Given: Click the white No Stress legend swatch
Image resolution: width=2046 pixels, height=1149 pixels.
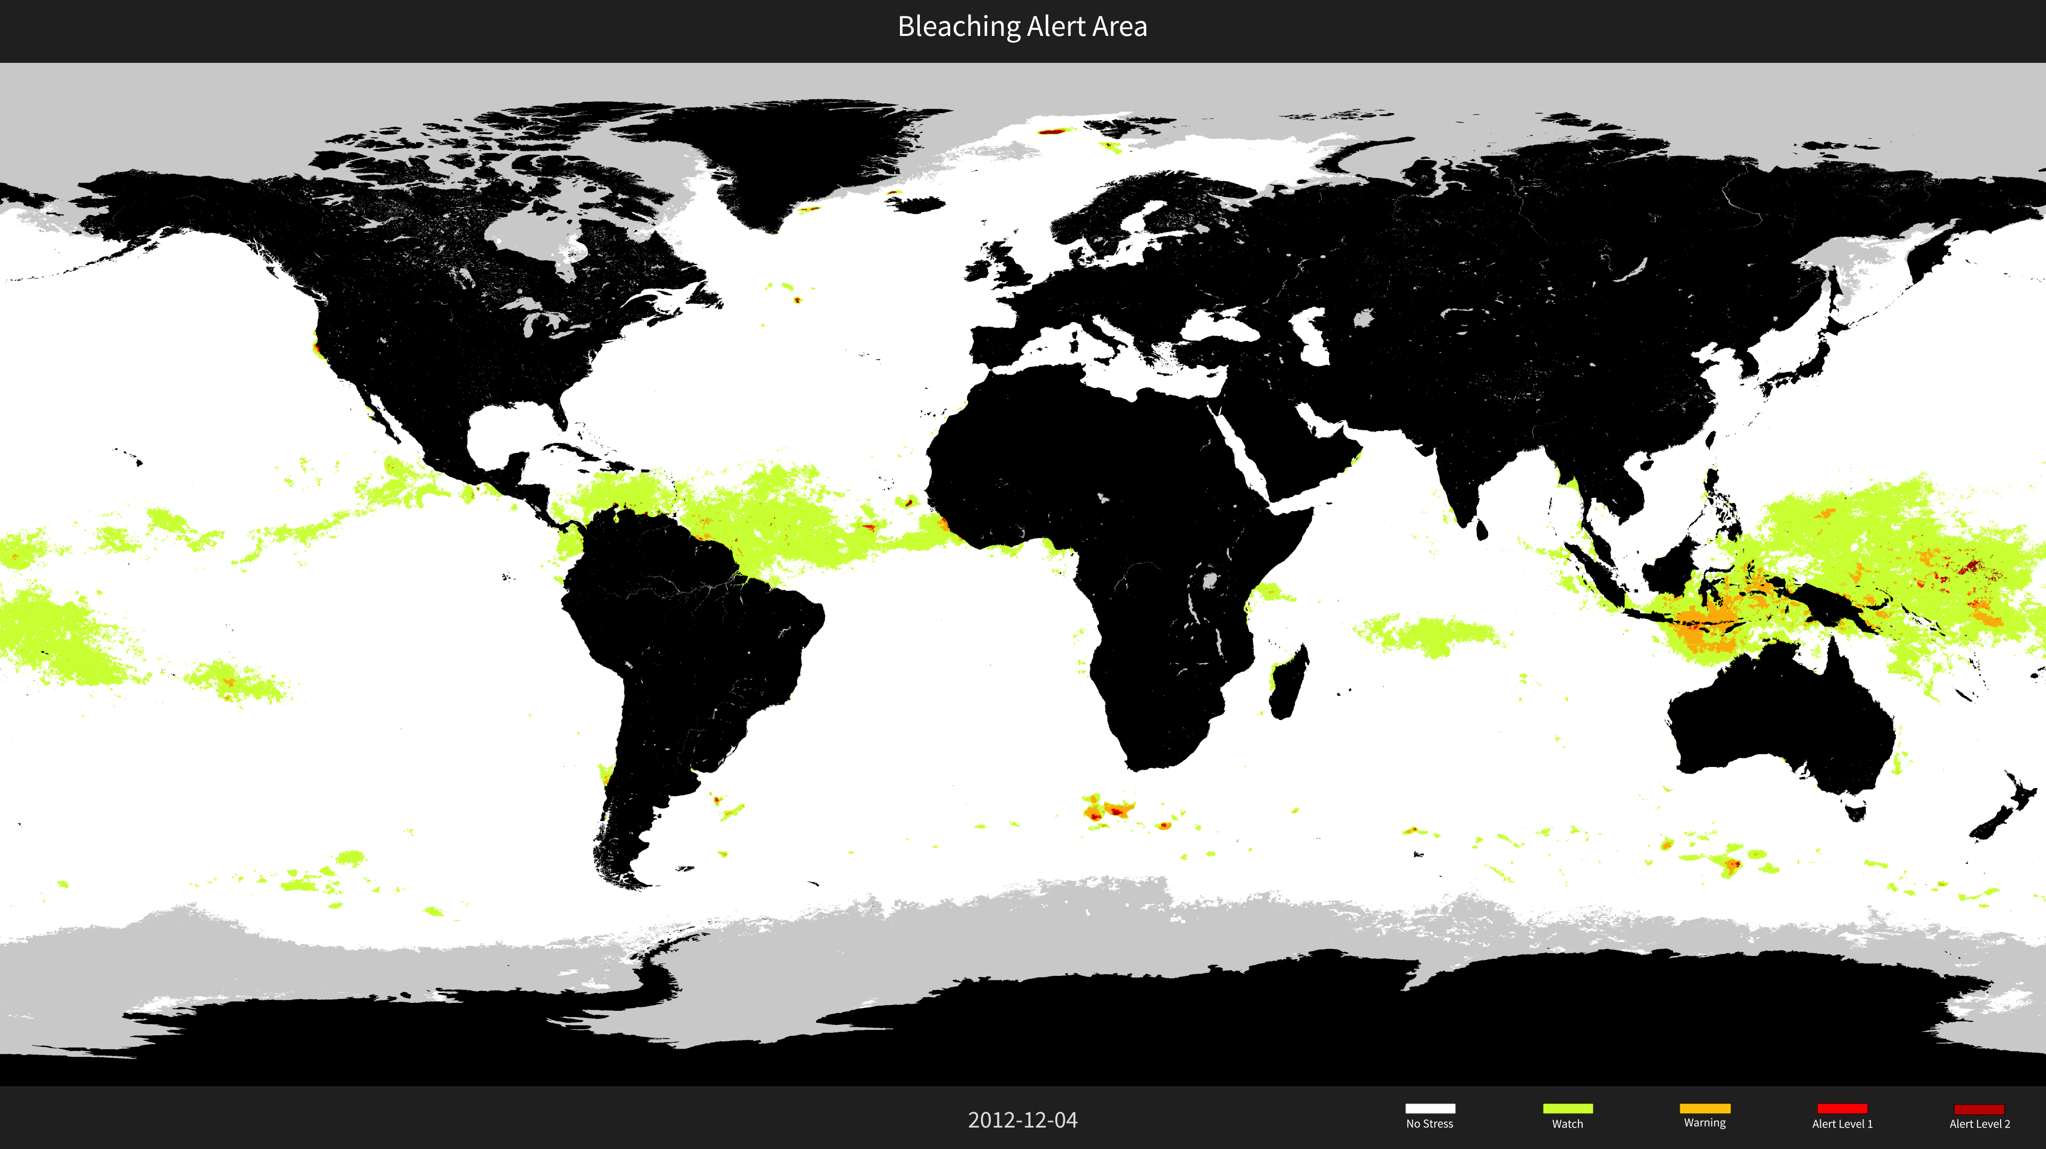Looking at the screenshot, I should [x=1430, y=1109].
